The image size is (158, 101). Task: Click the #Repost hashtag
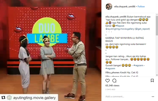point(120,26)
